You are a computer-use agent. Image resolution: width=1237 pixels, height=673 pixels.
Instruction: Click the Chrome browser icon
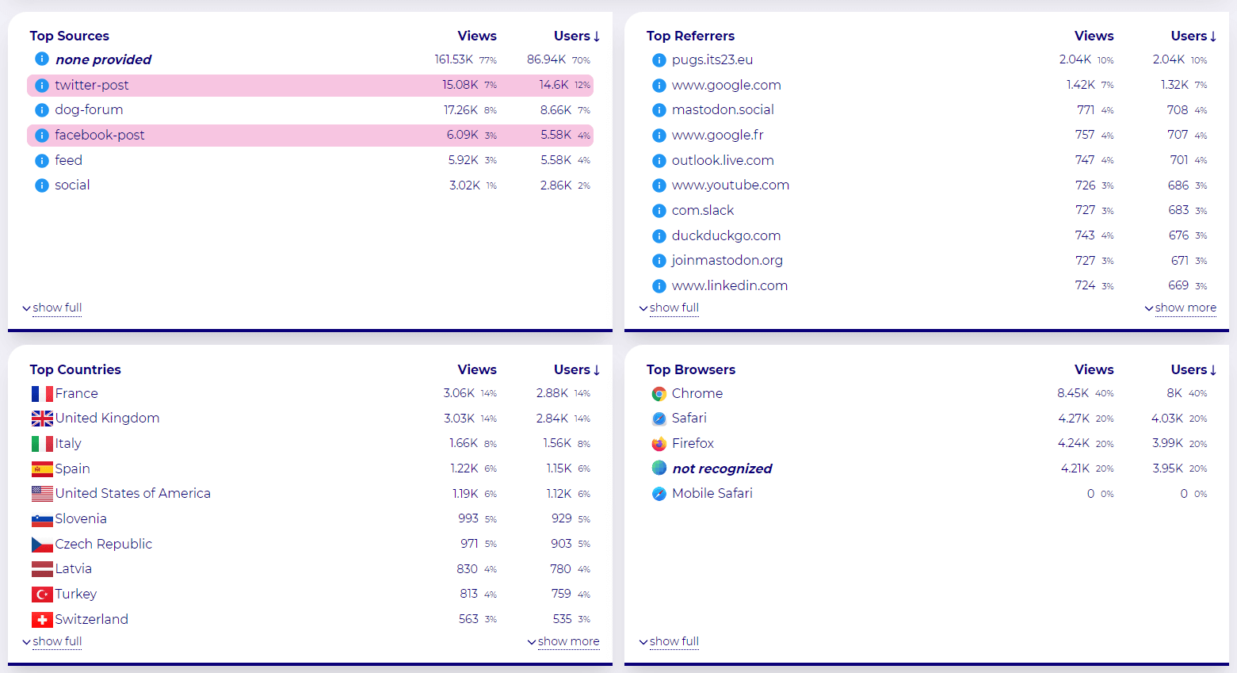[x=659, y=394]
